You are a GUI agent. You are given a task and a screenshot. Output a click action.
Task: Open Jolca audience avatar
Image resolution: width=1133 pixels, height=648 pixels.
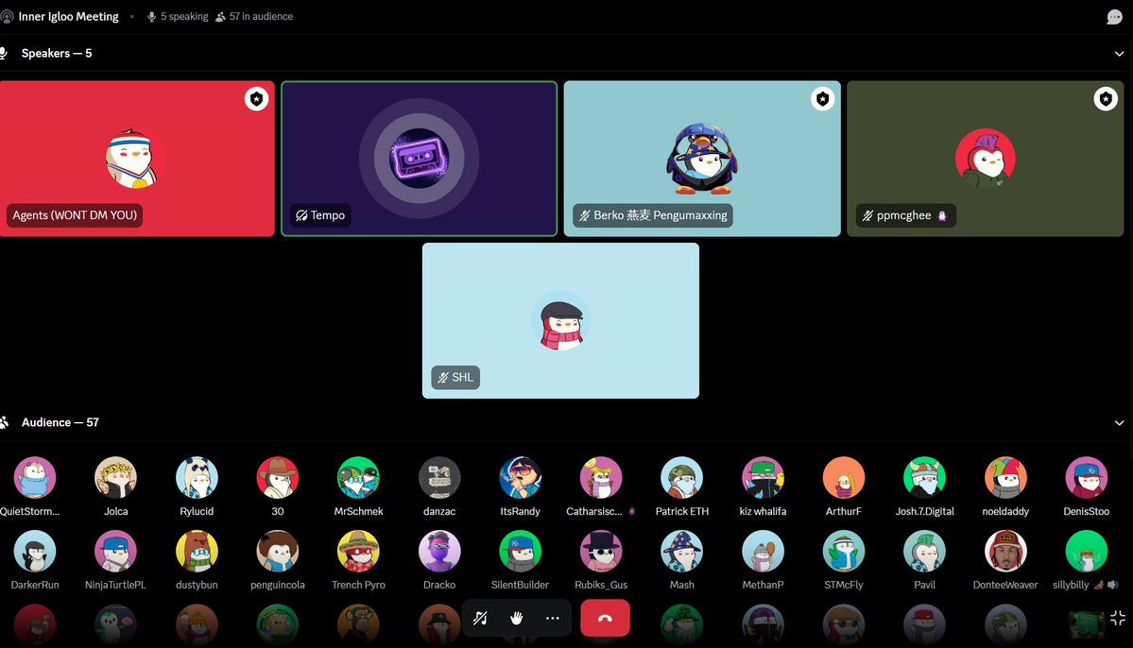click(115, 478)
